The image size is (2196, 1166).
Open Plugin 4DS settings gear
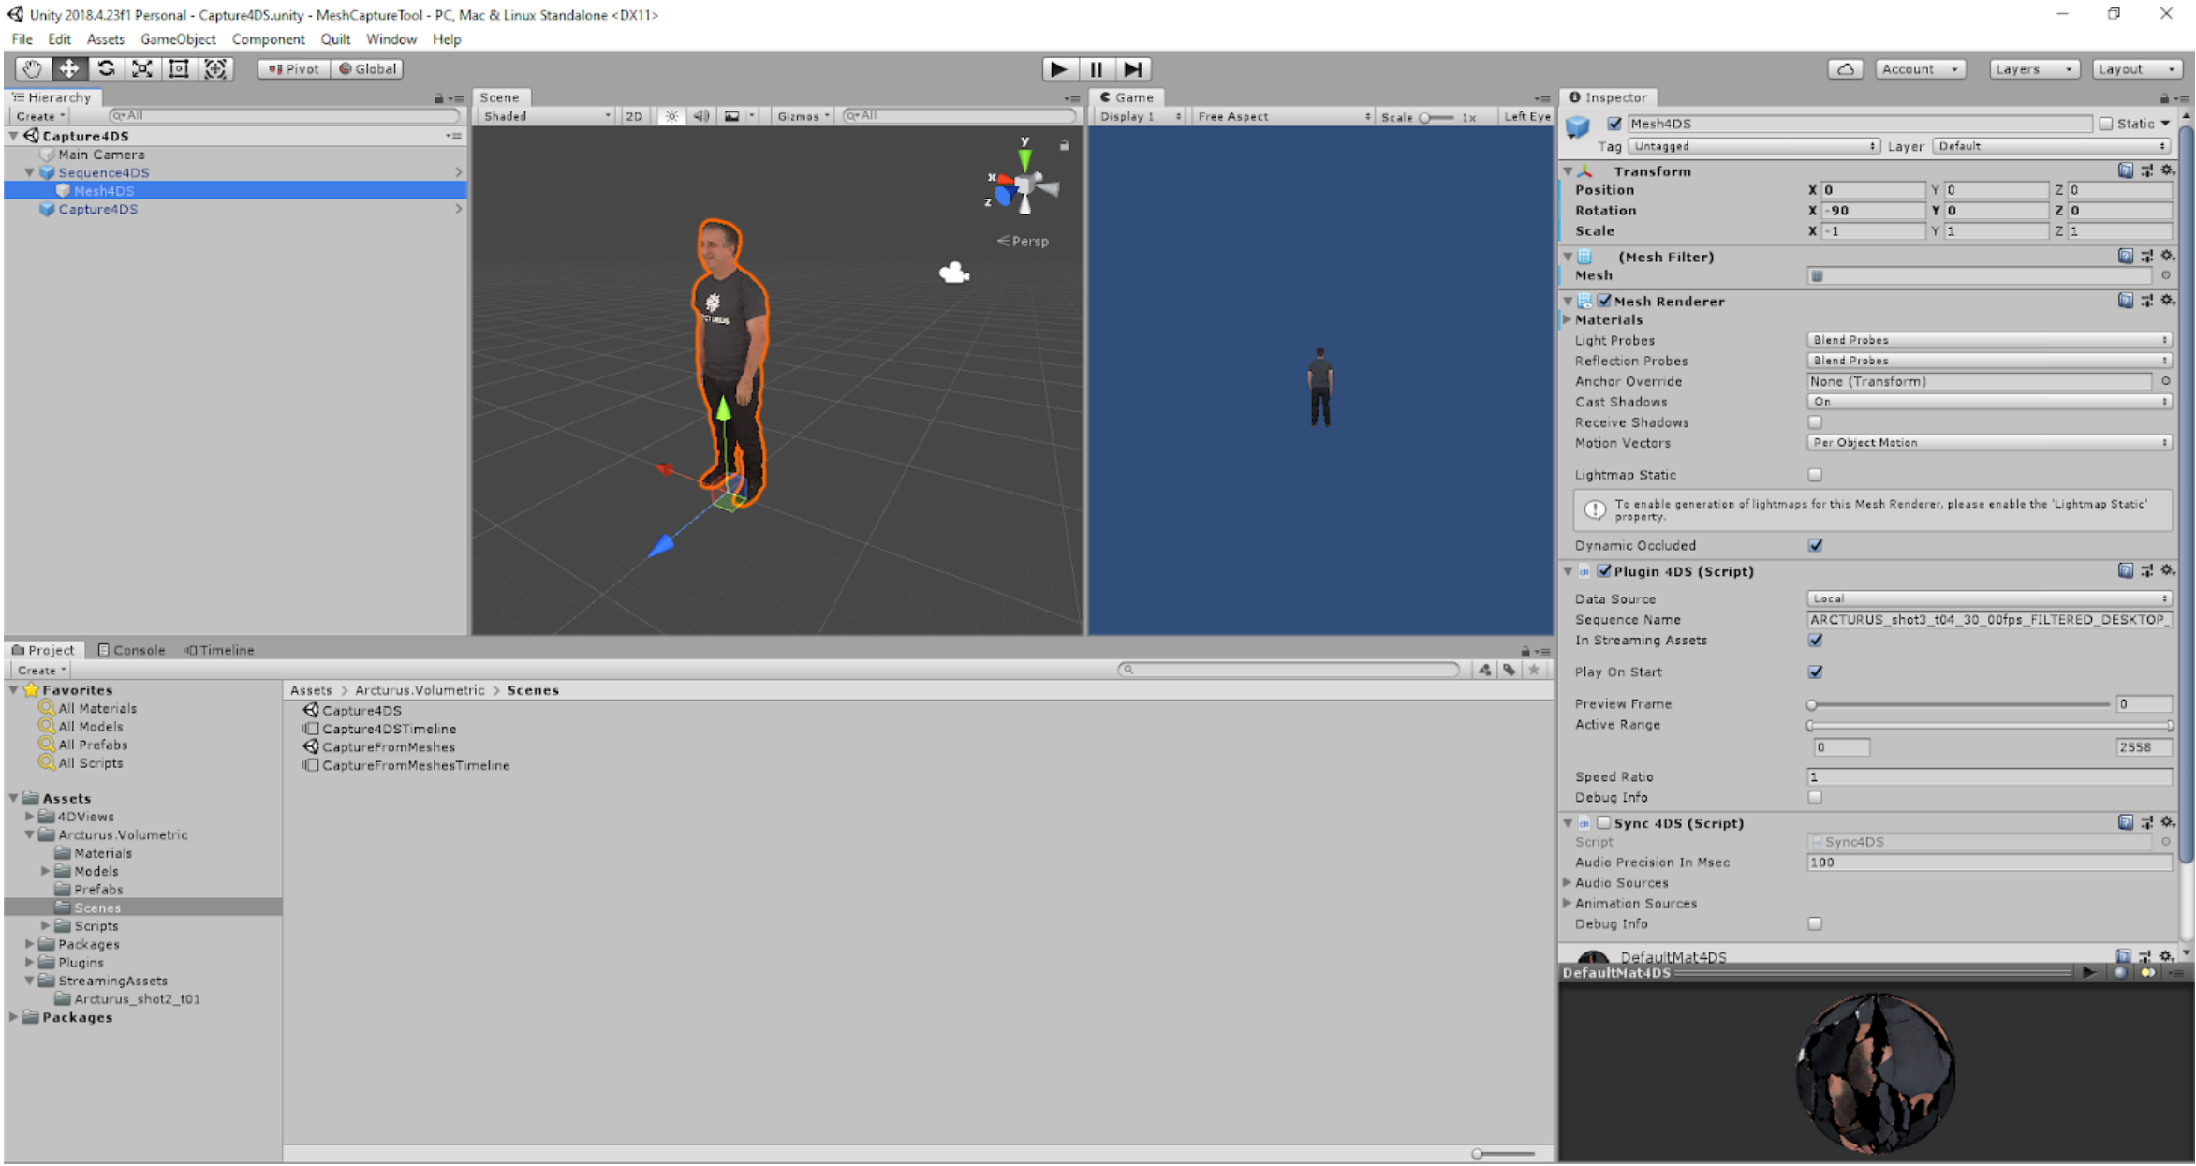[x=2168, y=570]
